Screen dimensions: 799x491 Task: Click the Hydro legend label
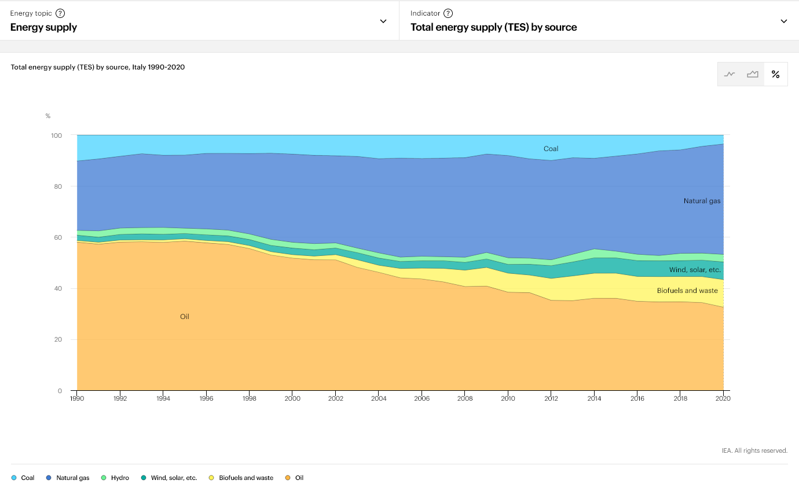coord(120,478)
